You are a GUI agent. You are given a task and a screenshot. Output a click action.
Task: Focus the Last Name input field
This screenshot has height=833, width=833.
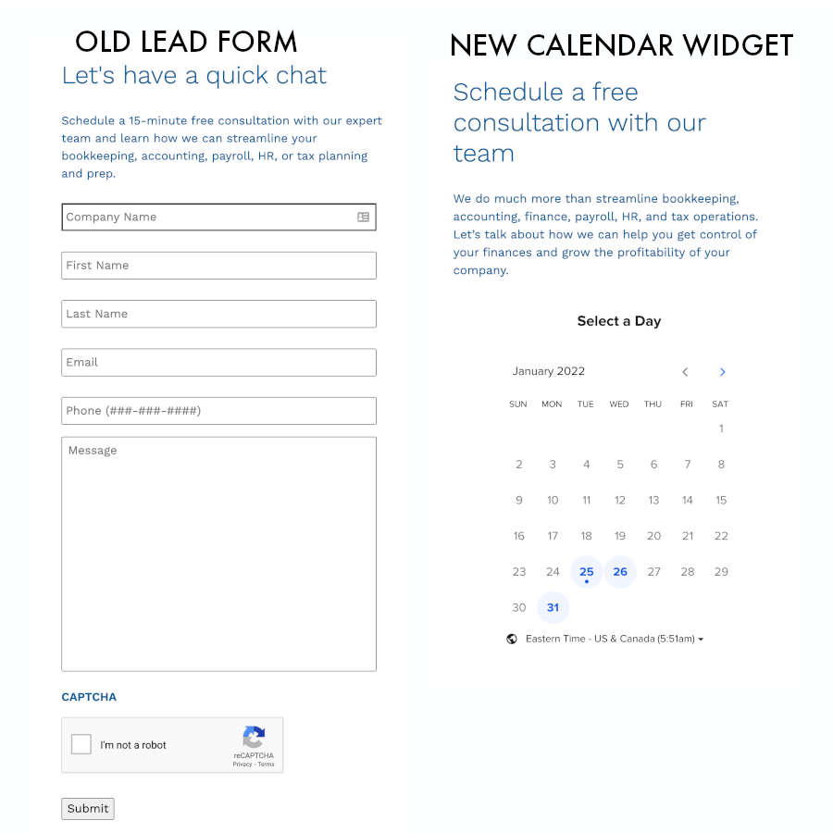click(218, 314)
